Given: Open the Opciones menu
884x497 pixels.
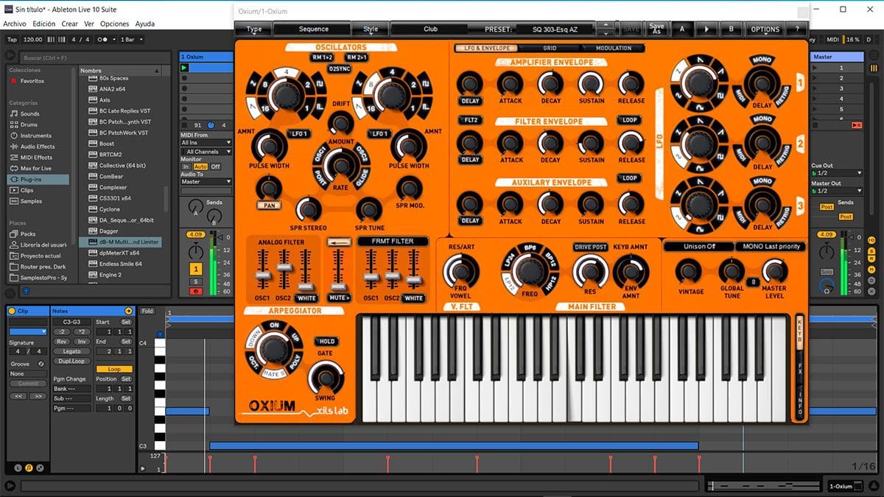Looking at the screenshot, I should pos(114,24).
